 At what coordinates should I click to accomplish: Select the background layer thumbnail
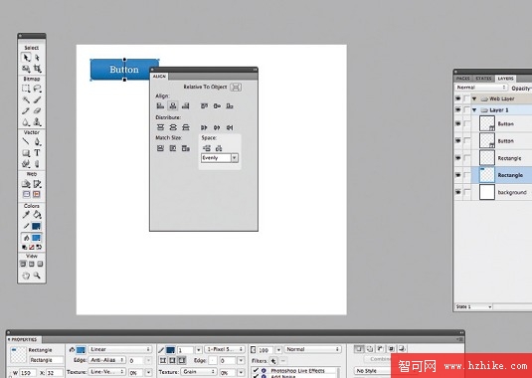[487, 192]
